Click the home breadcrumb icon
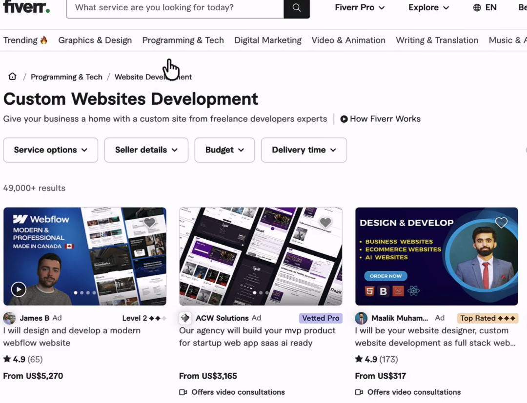527x403 pixels. coord(12,77)
